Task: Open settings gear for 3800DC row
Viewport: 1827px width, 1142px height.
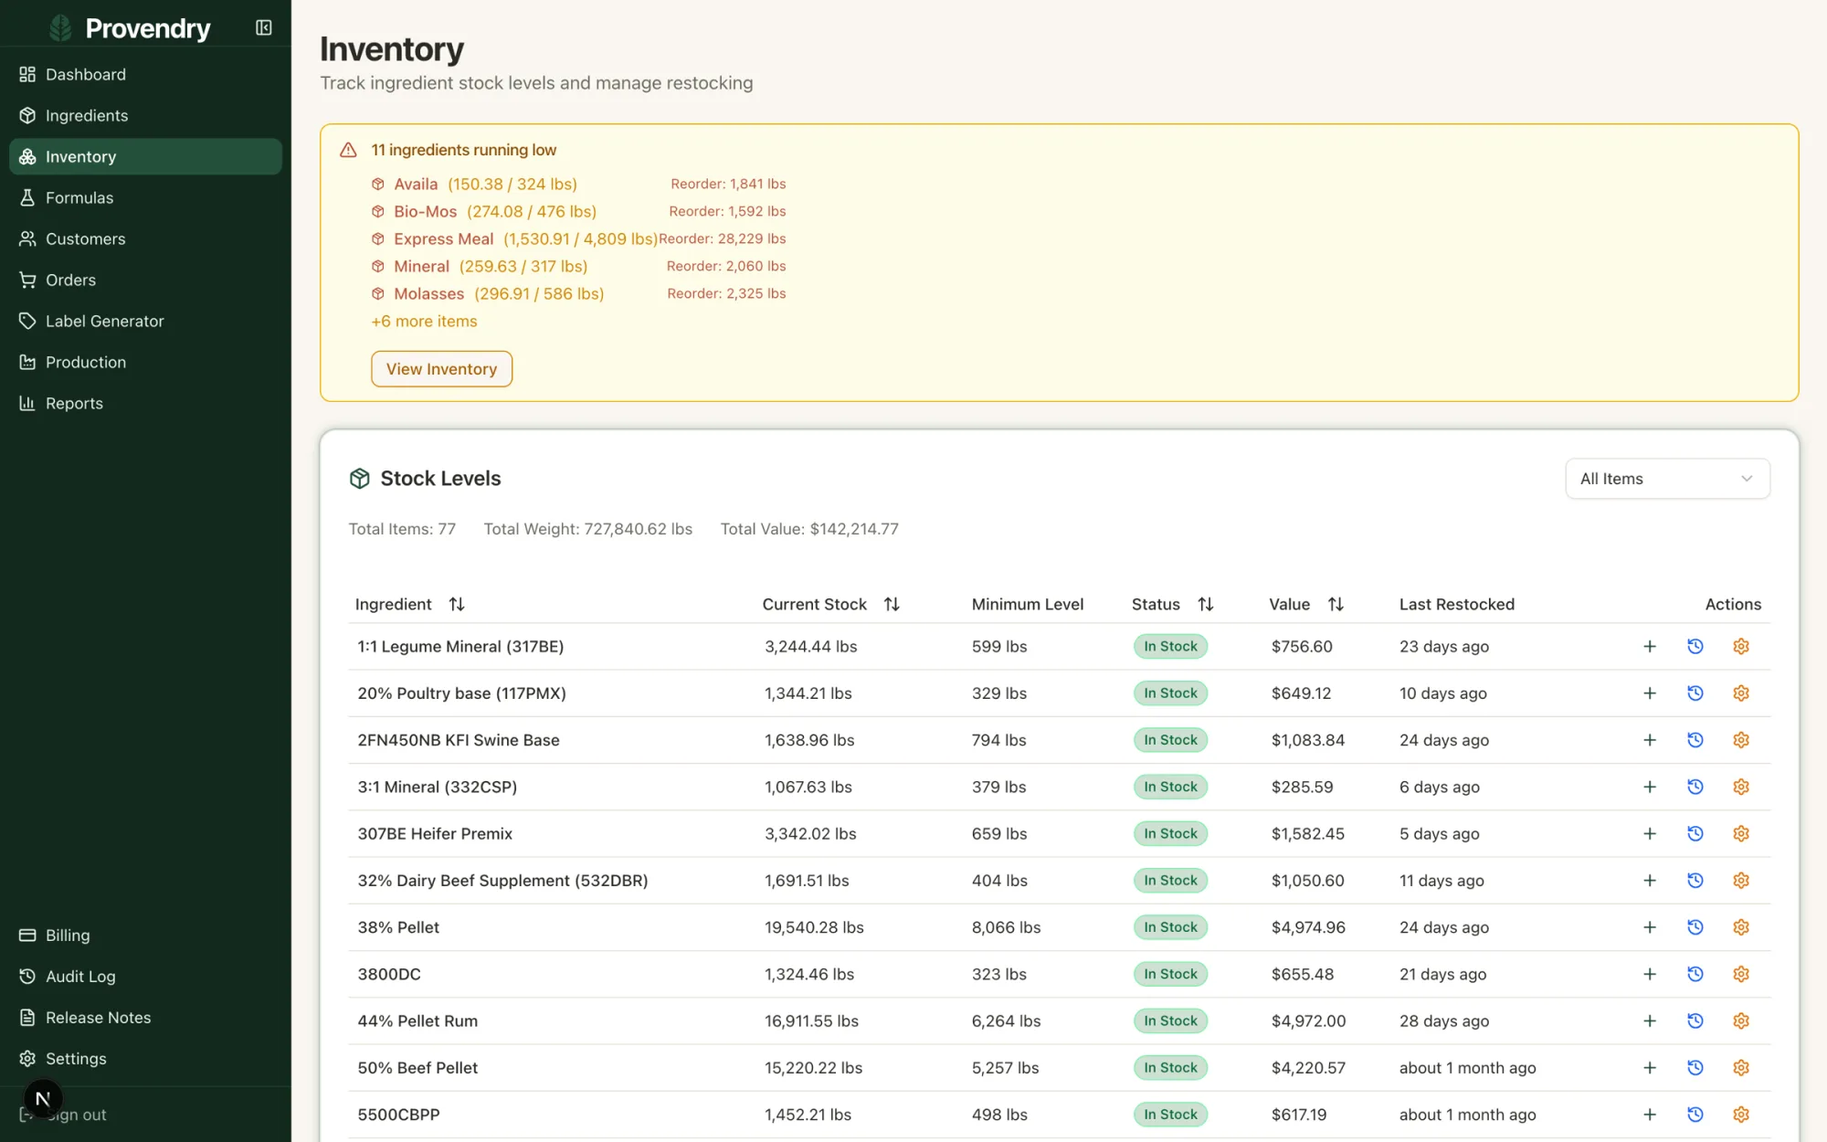Action: pos(1741,974)
